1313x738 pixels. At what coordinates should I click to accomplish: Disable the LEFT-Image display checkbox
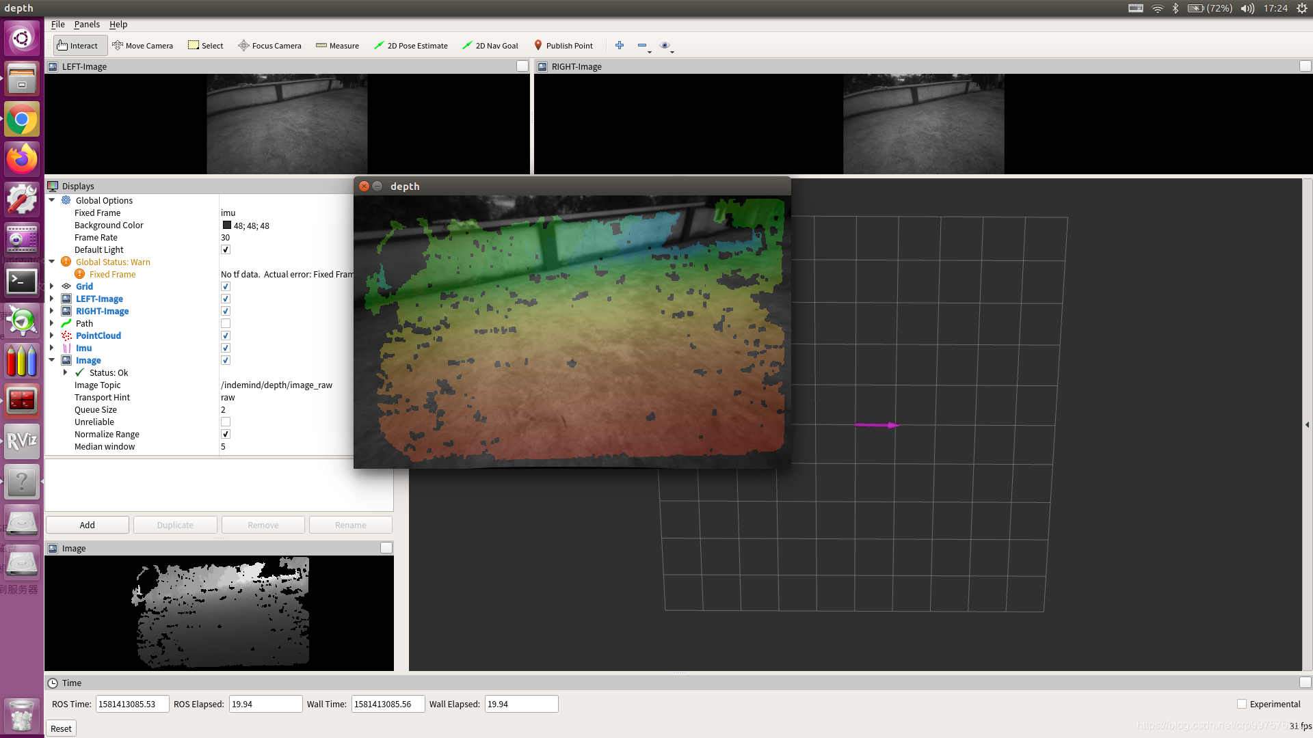tap(226, 299)
